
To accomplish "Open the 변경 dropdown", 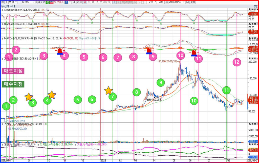I will coord(13,2).
